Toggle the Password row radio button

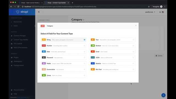tap(84, 57)
